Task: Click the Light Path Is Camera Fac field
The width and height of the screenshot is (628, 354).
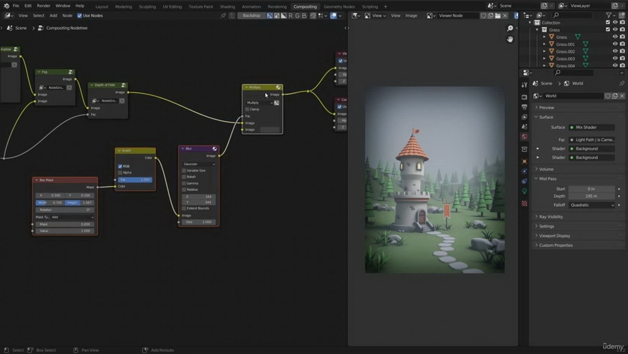Action: 592,140
